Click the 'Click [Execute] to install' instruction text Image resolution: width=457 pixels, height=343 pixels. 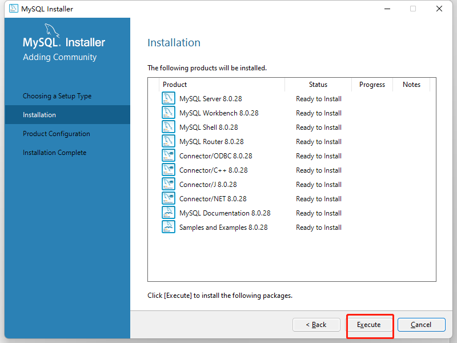click(x=220, y=296)
